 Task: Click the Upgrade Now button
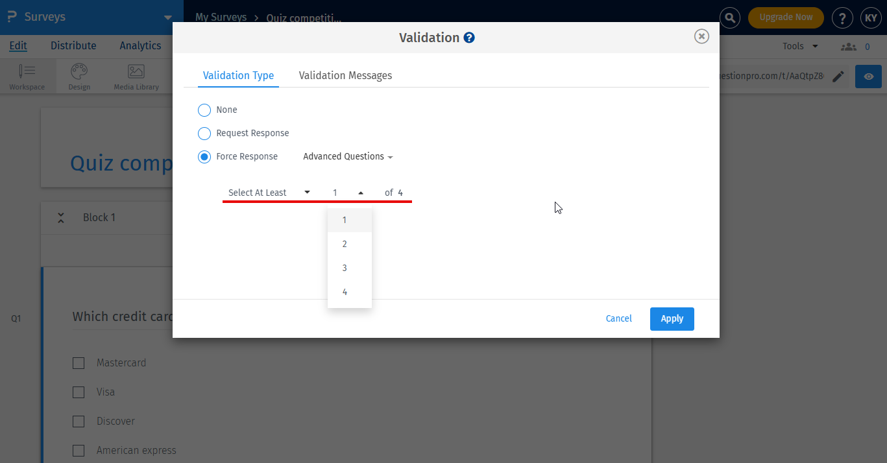click(786, 18)
